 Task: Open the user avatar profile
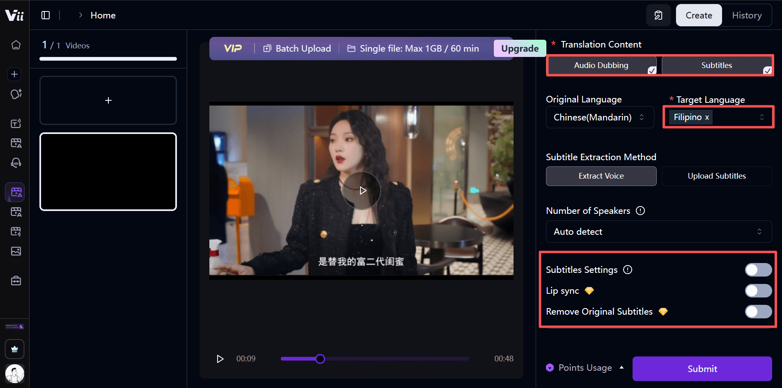(15, 373)
